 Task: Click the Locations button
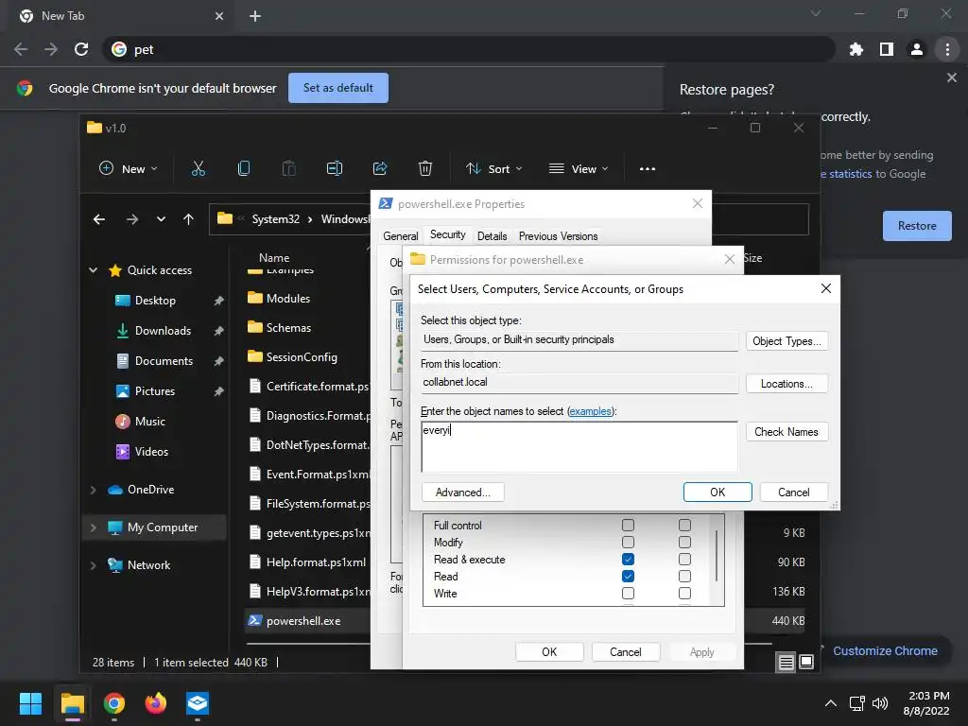(786, 384)
